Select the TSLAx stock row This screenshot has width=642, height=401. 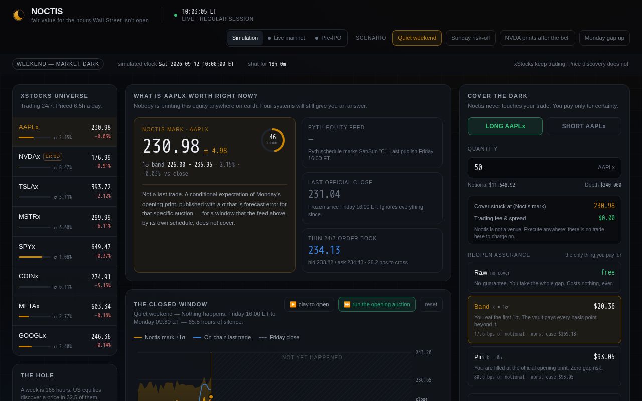65,191
